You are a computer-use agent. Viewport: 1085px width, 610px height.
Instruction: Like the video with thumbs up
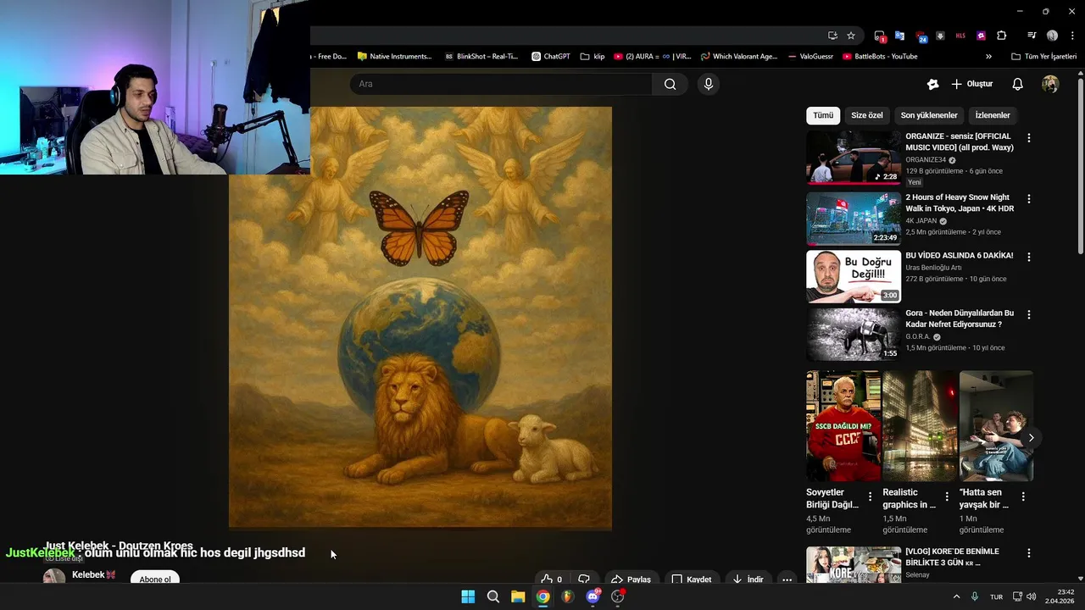pos(551,579)
